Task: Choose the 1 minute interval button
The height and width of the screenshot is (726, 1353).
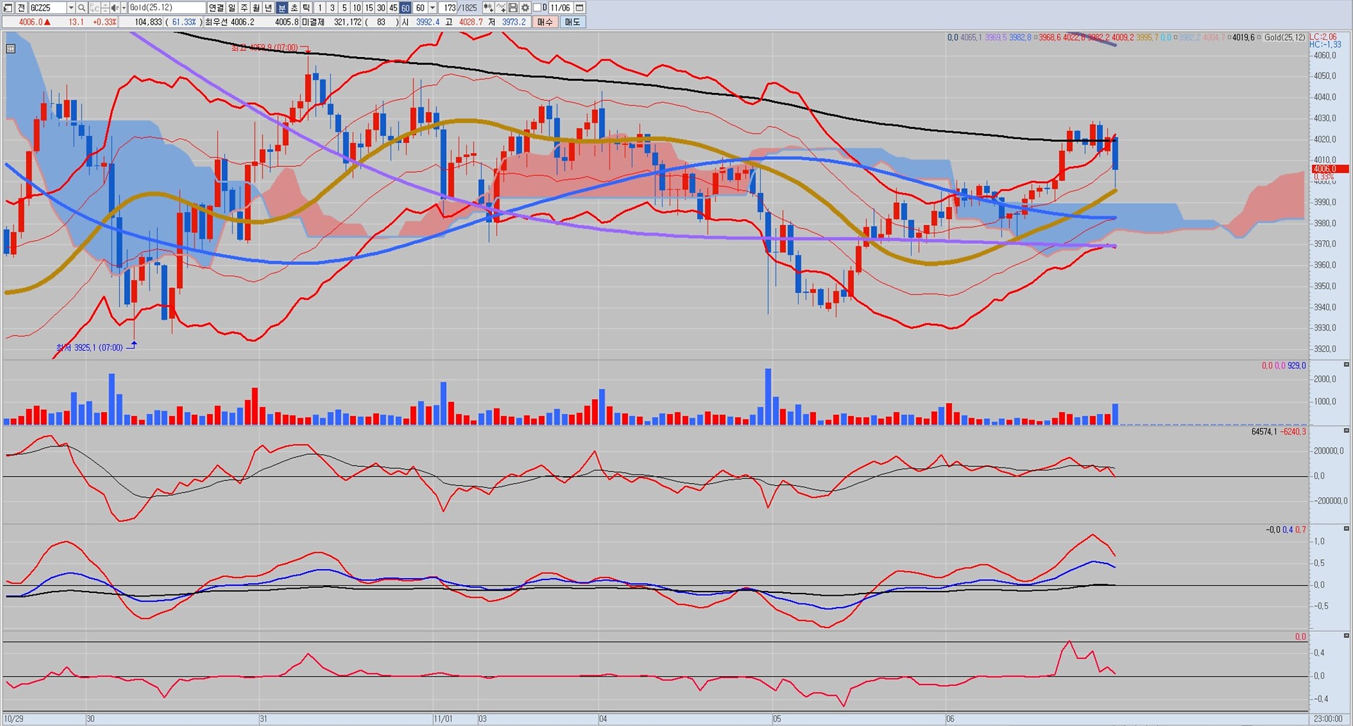Action: pos(320,8)
